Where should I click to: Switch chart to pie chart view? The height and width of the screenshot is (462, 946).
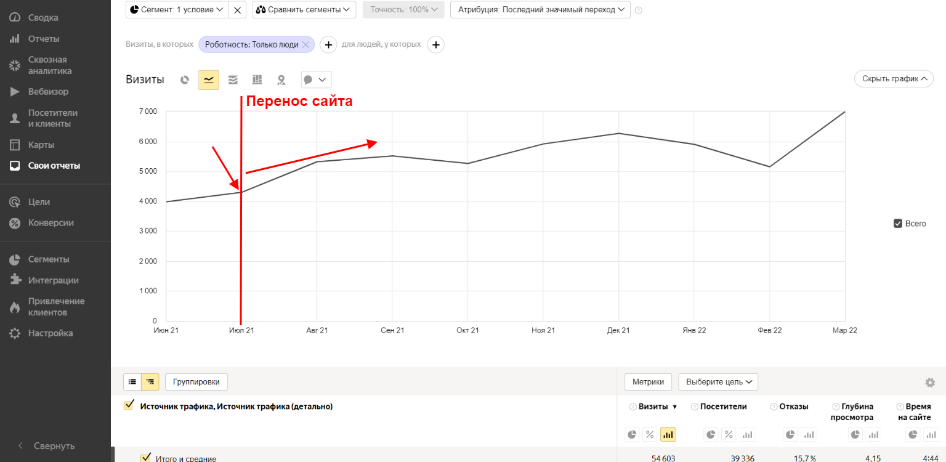(184, 80)
